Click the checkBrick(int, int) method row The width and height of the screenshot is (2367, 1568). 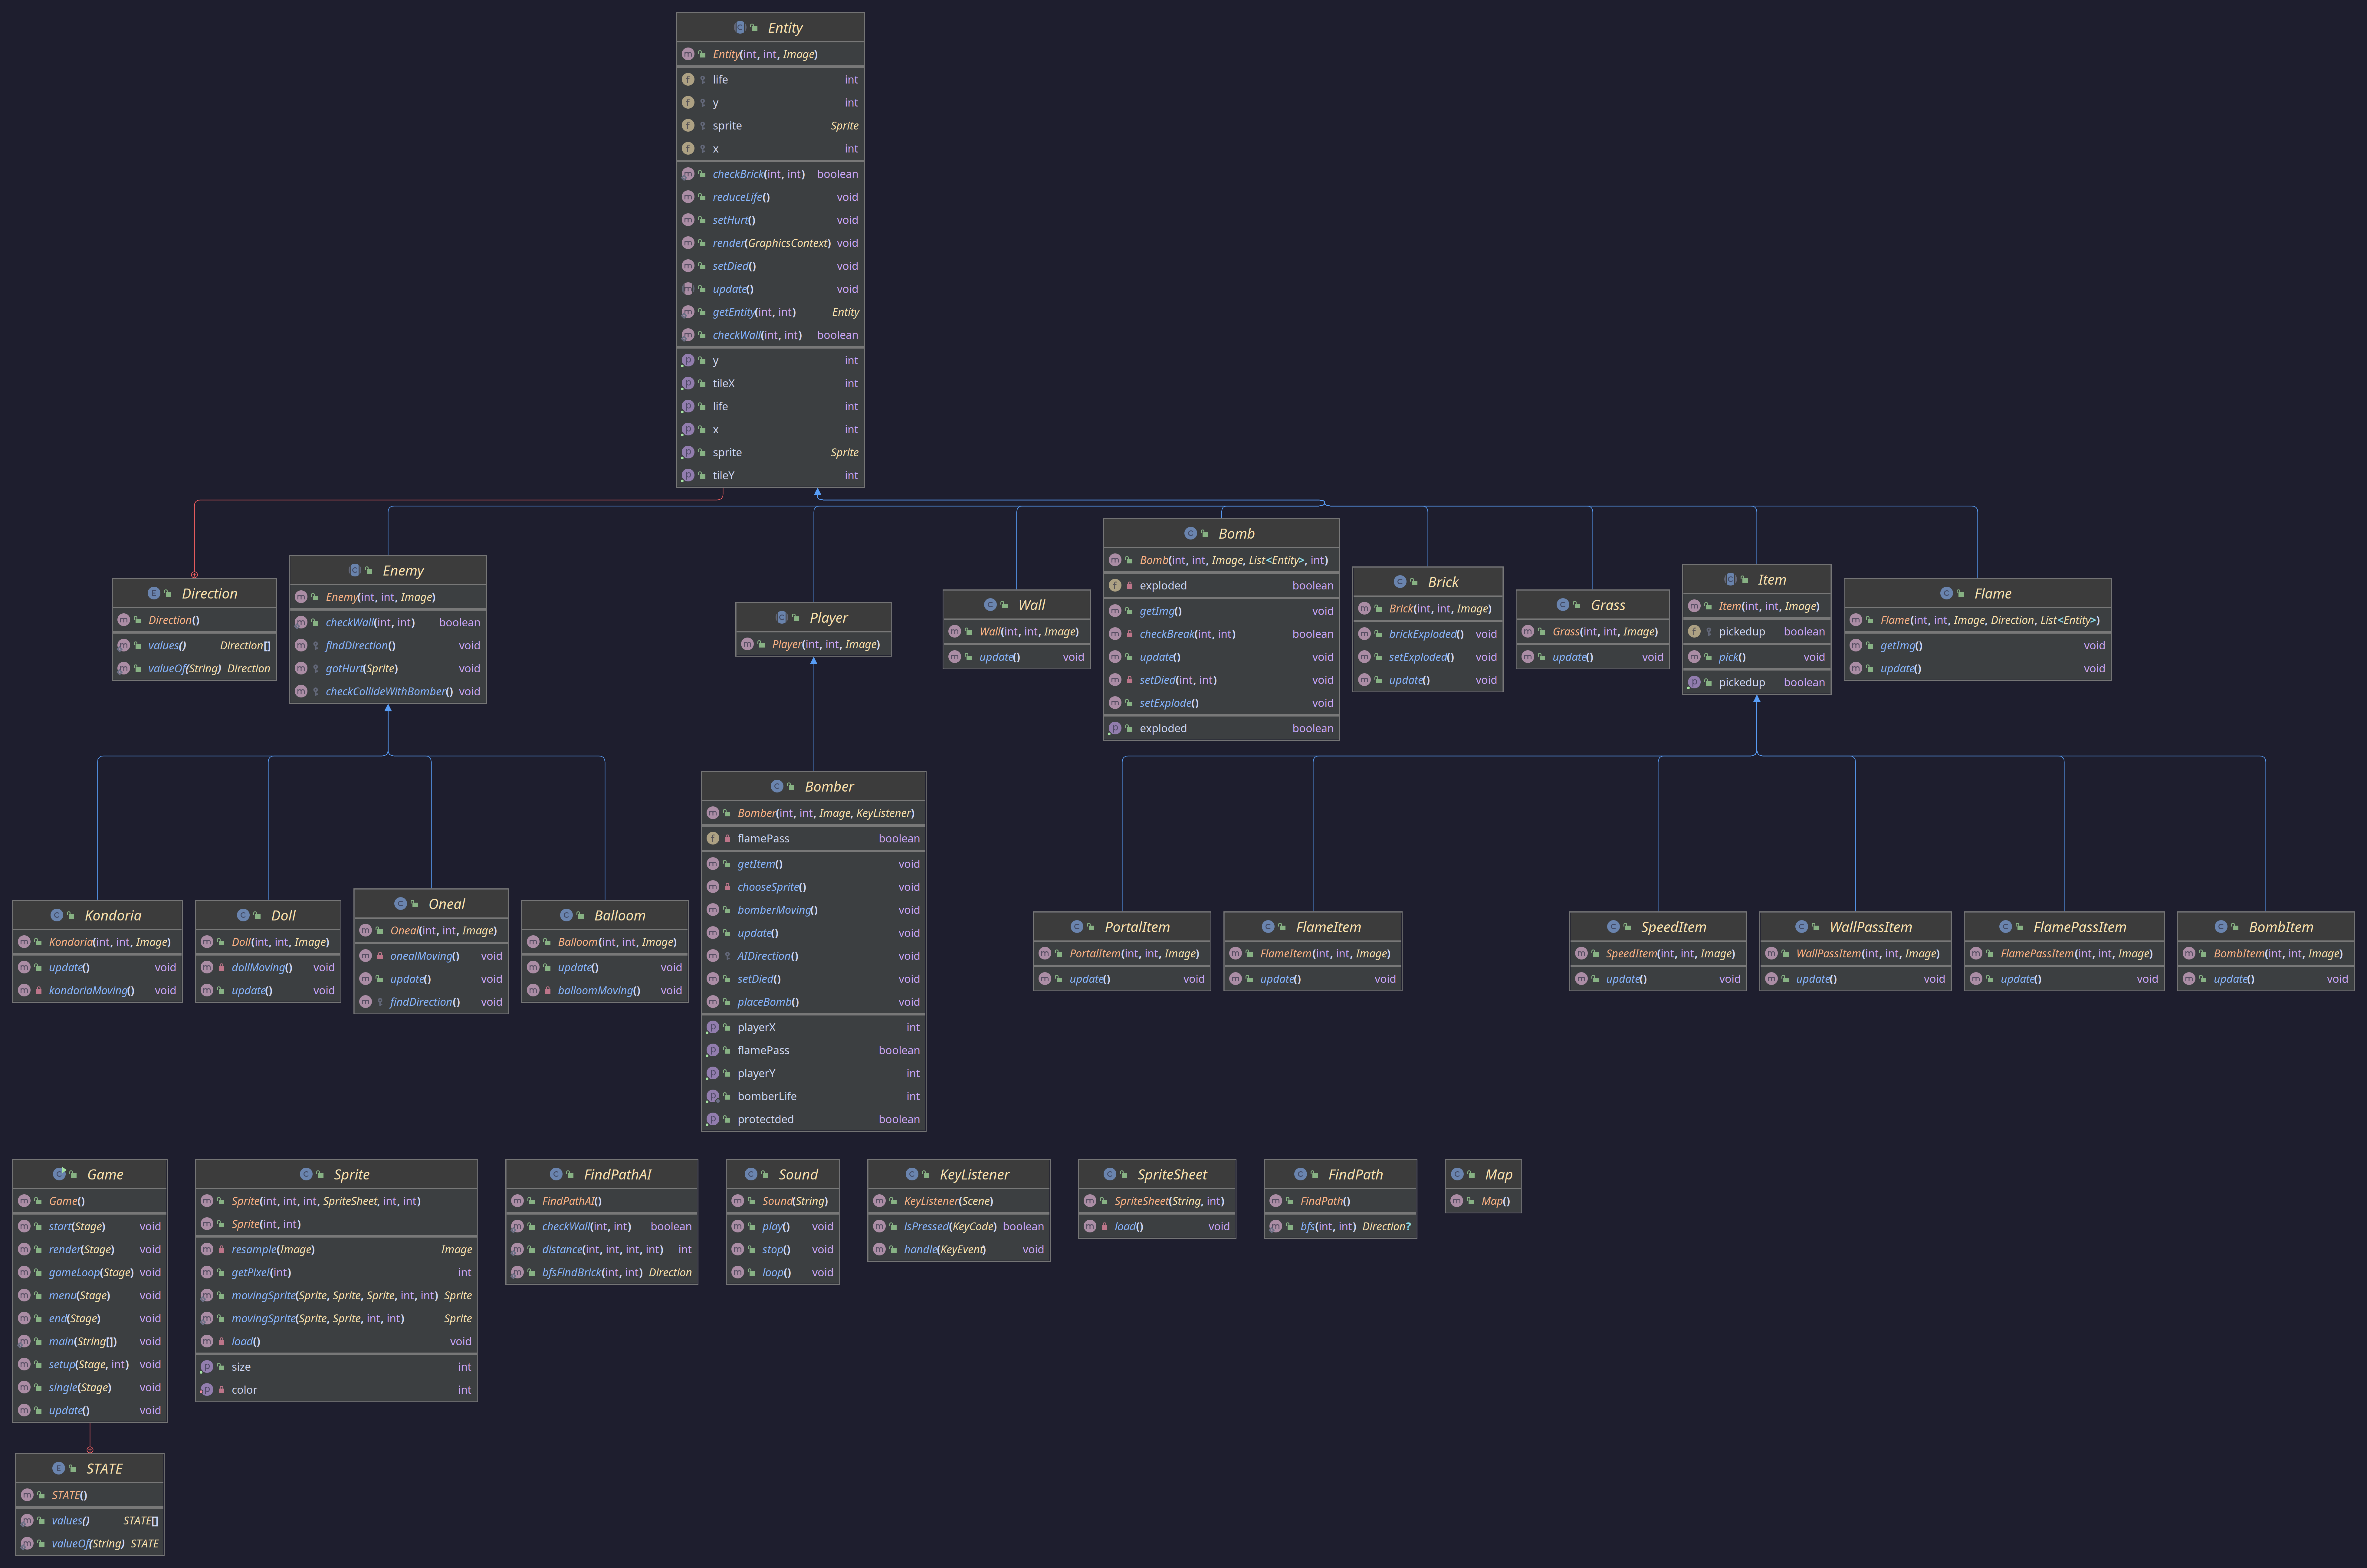(x=758, y=174)
